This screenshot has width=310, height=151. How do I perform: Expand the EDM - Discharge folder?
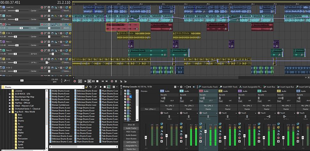(10, 100)
